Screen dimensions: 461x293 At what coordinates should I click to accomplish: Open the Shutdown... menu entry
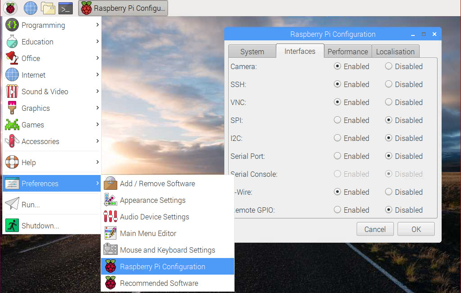(52, 226)
